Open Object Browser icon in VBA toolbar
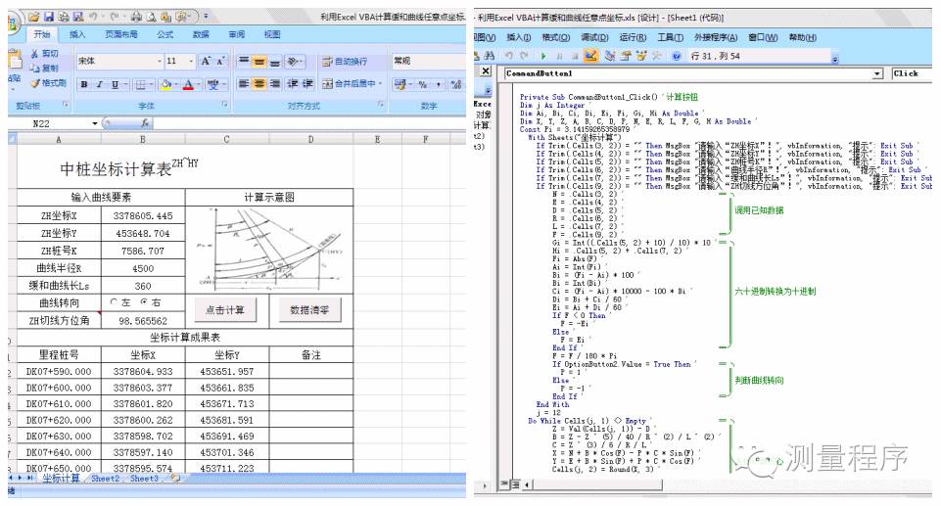 pyautogui.click(x=642, y=56)
